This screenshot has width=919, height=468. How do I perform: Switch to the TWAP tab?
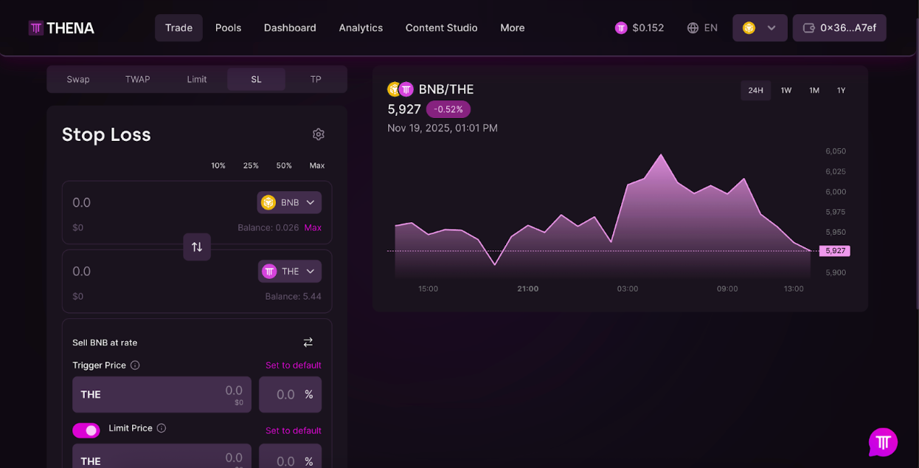click(137, 79)
